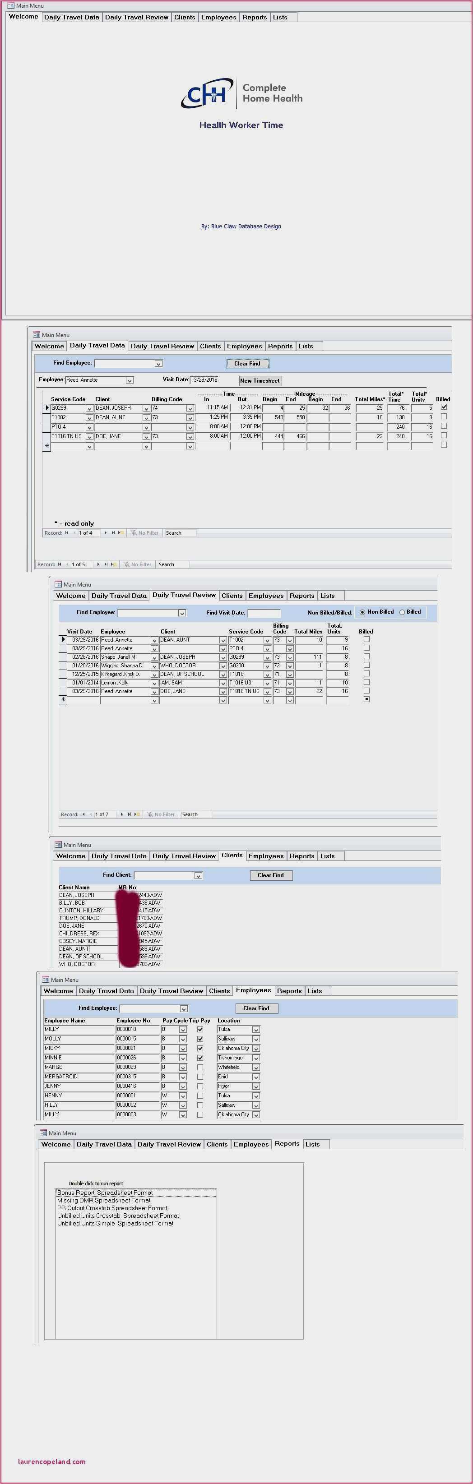The image size is (473, 1484).
Task: Click next record arrow in '1 of 7' navigator
Action: point(121,814)
